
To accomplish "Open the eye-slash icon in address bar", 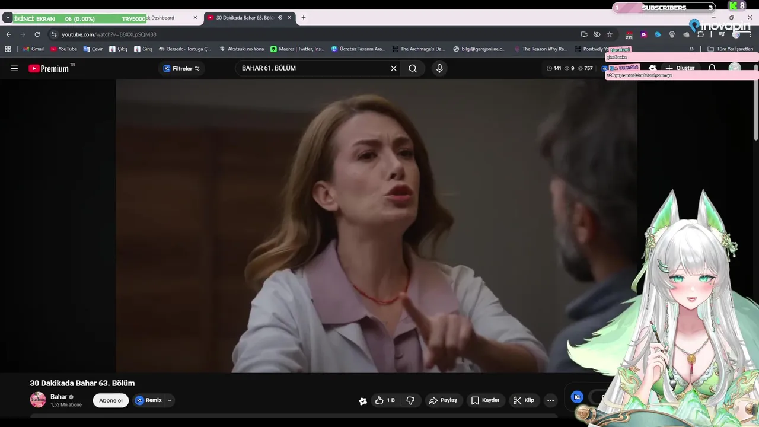I will (x=597, y=34).
